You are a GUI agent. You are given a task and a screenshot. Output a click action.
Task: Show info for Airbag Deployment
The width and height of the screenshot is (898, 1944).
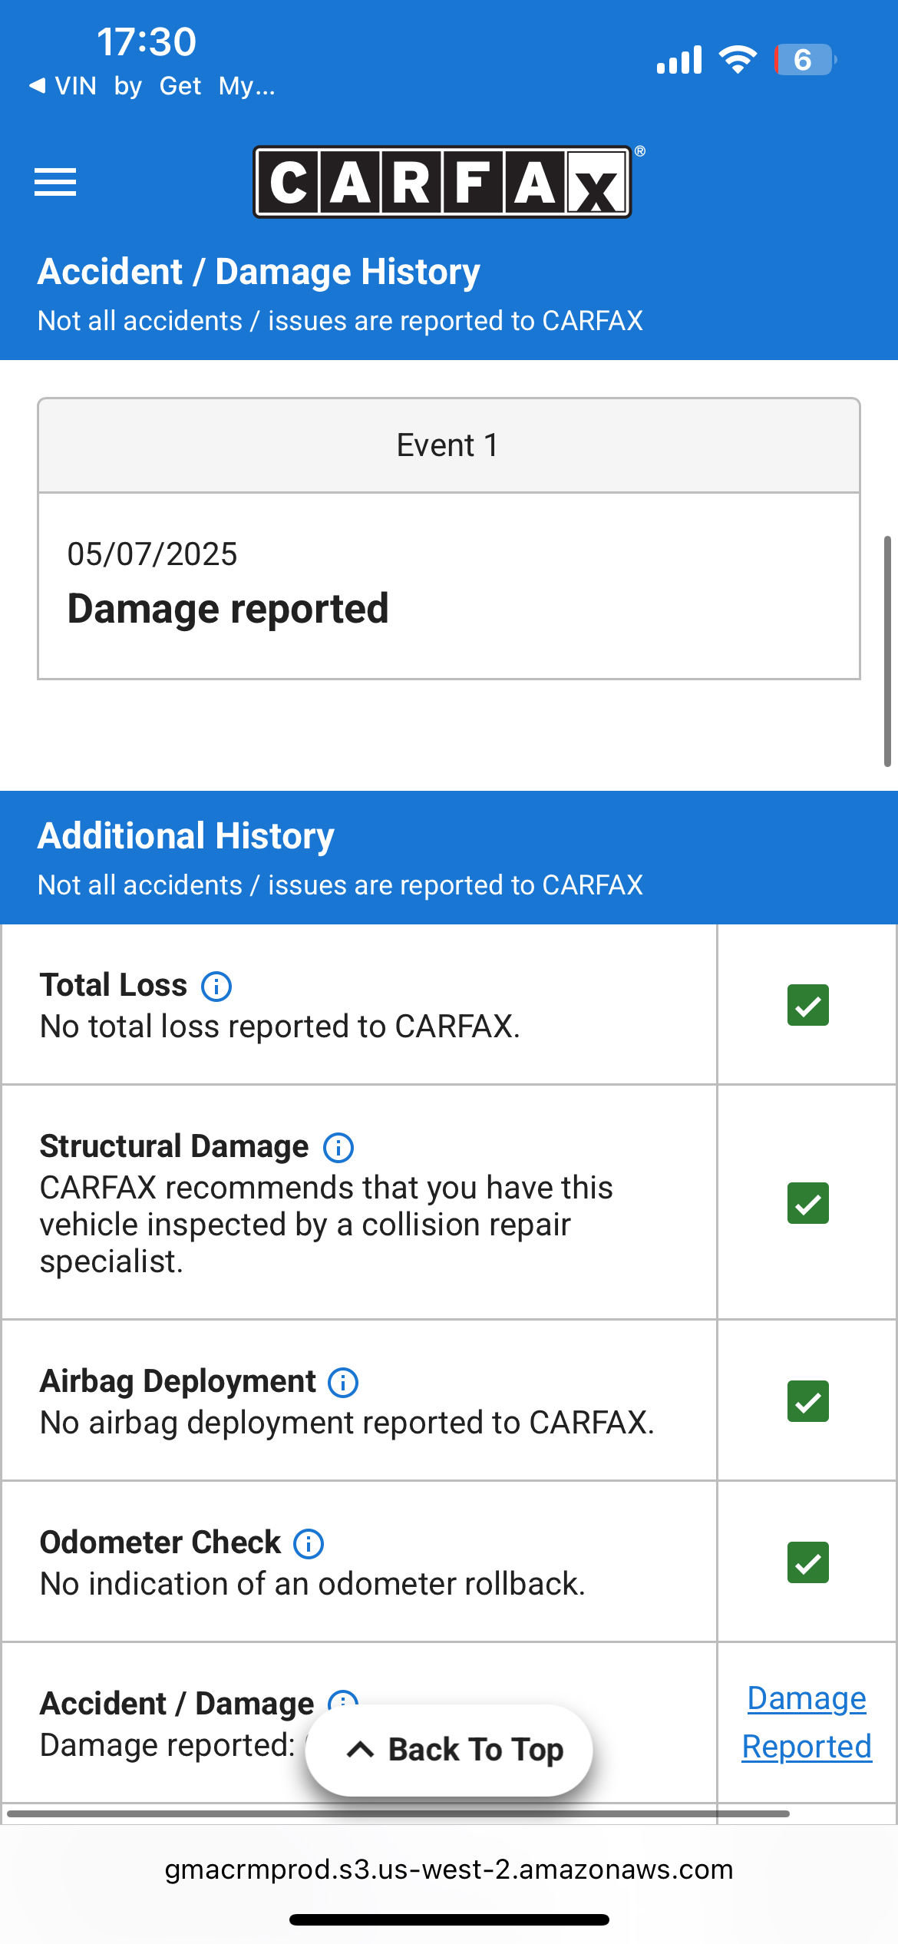click(x=343, y=1382)
